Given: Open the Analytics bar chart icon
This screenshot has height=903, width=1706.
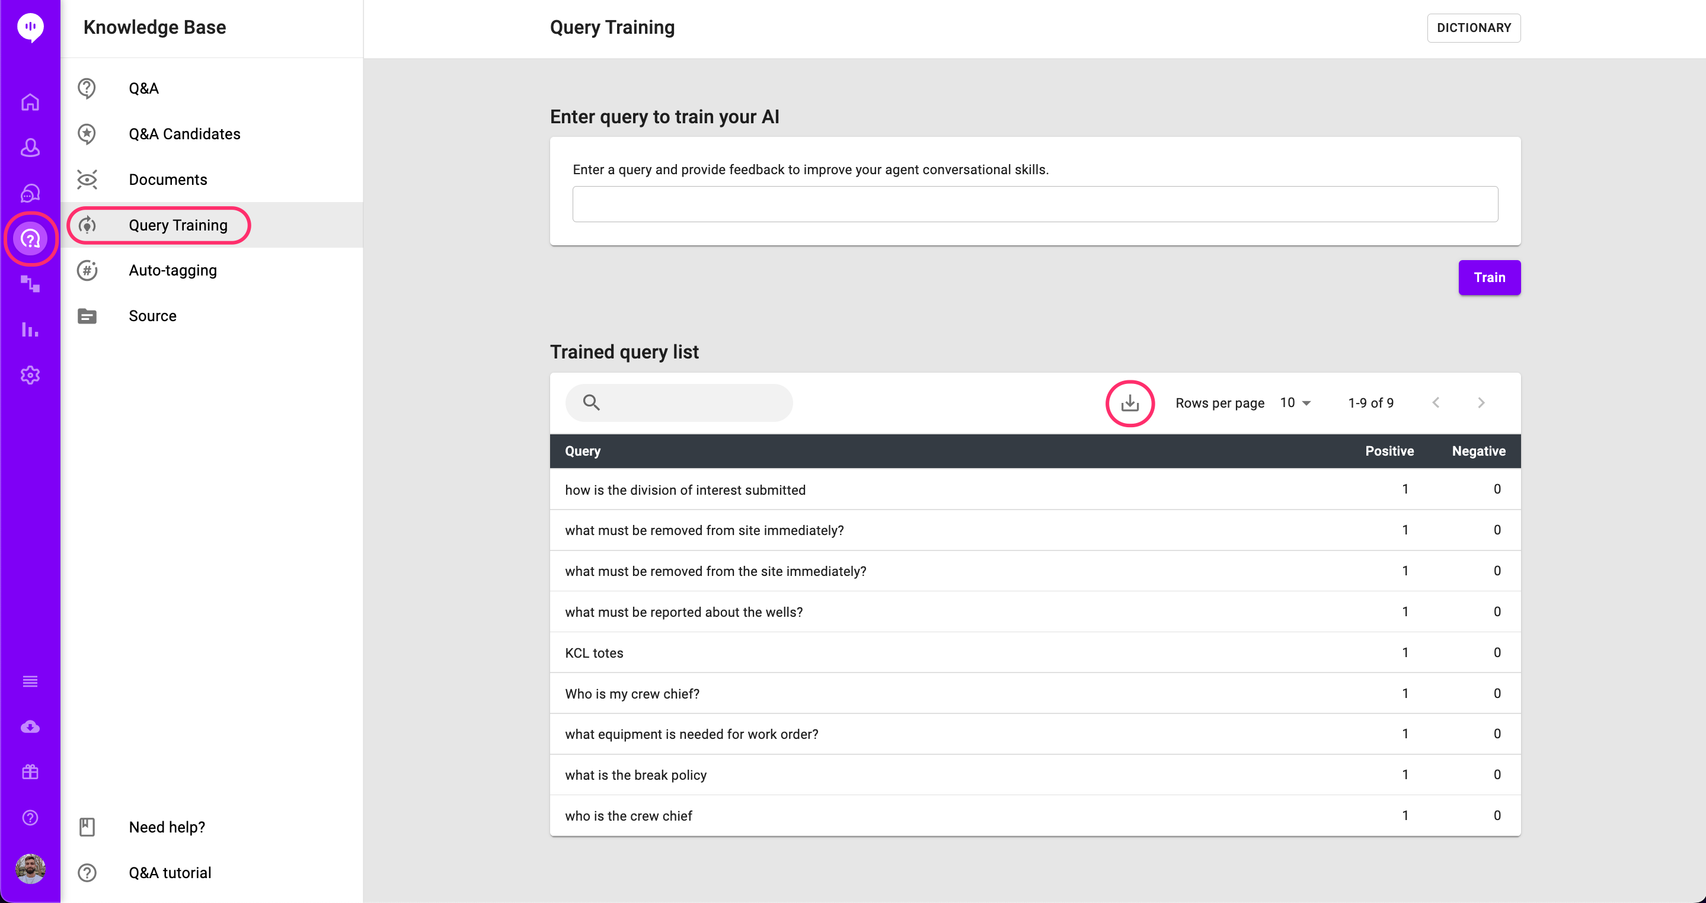Looking at the screenshot, I should tap(30, 329).
